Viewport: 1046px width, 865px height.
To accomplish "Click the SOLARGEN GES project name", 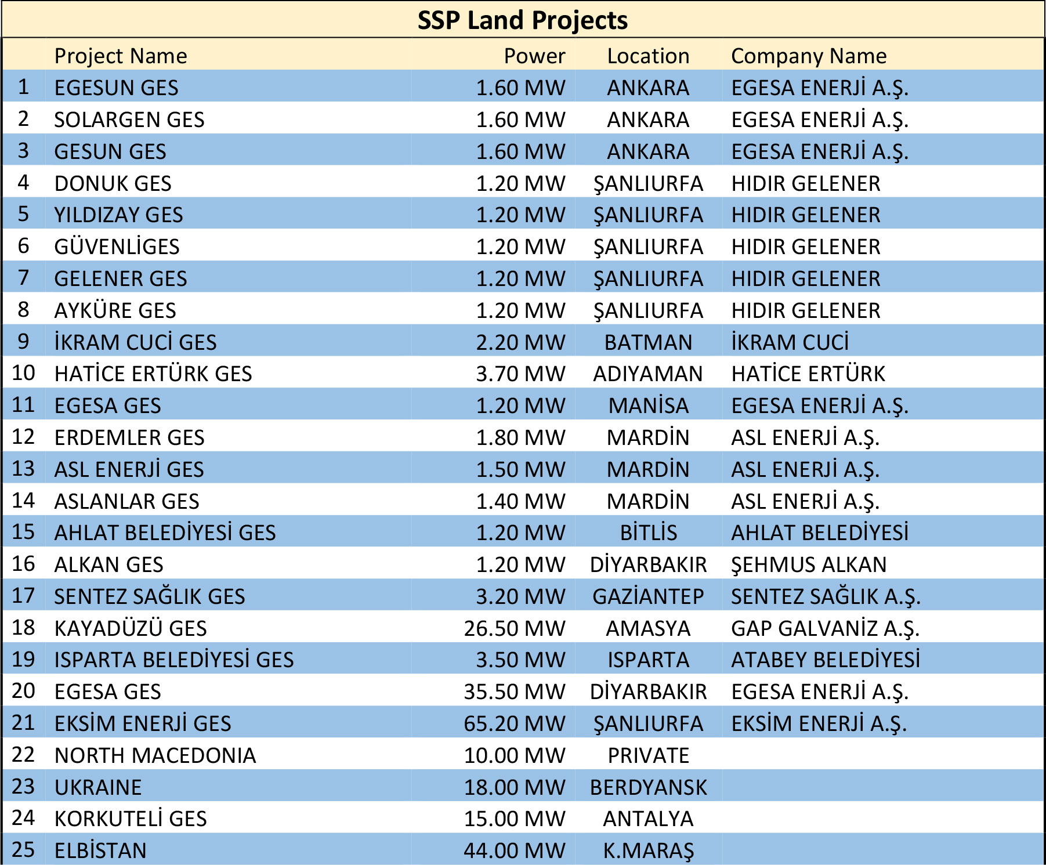I will 129,120.
